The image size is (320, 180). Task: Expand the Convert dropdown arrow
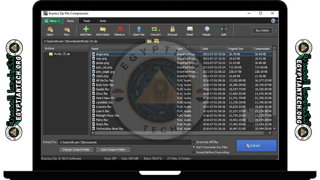coord(160,30)
